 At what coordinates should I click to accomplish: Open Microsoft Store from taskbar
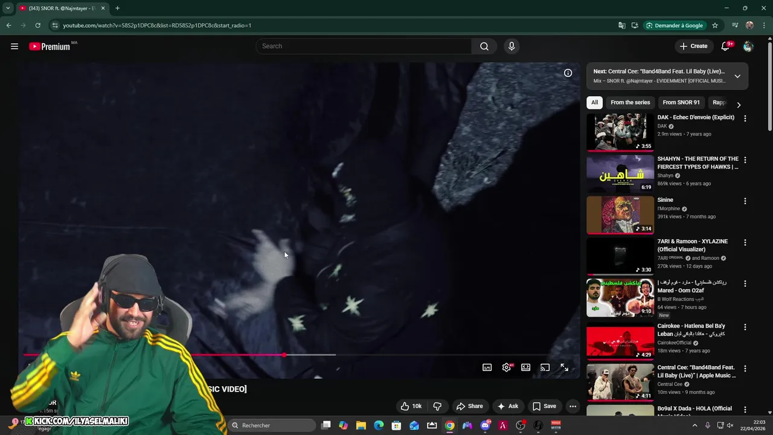click(x=396, y=425)
